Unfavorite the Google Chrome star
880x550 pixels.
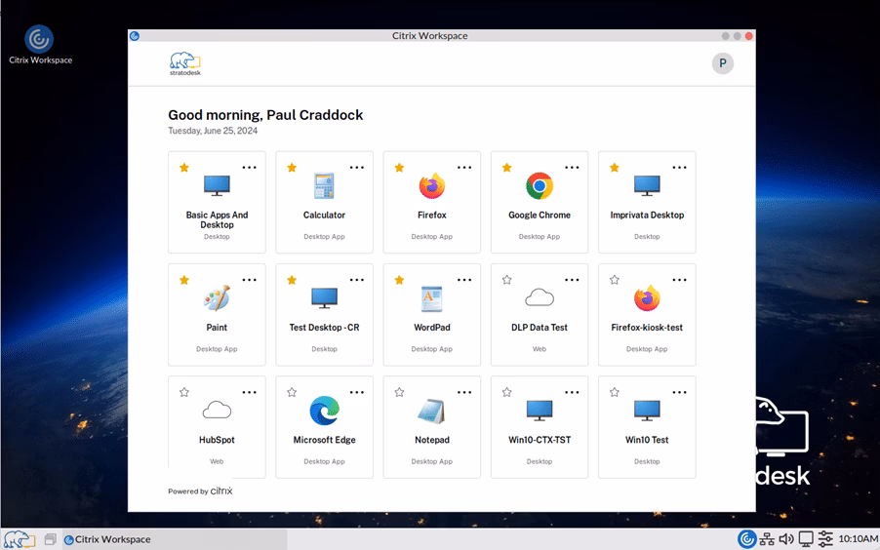506,168
